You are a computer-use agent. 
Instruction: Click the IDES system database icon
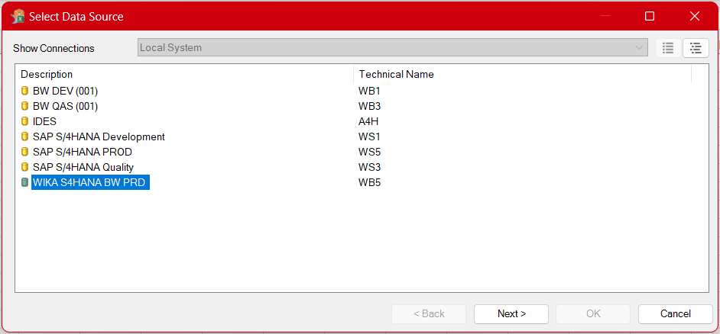click(24, 121)
